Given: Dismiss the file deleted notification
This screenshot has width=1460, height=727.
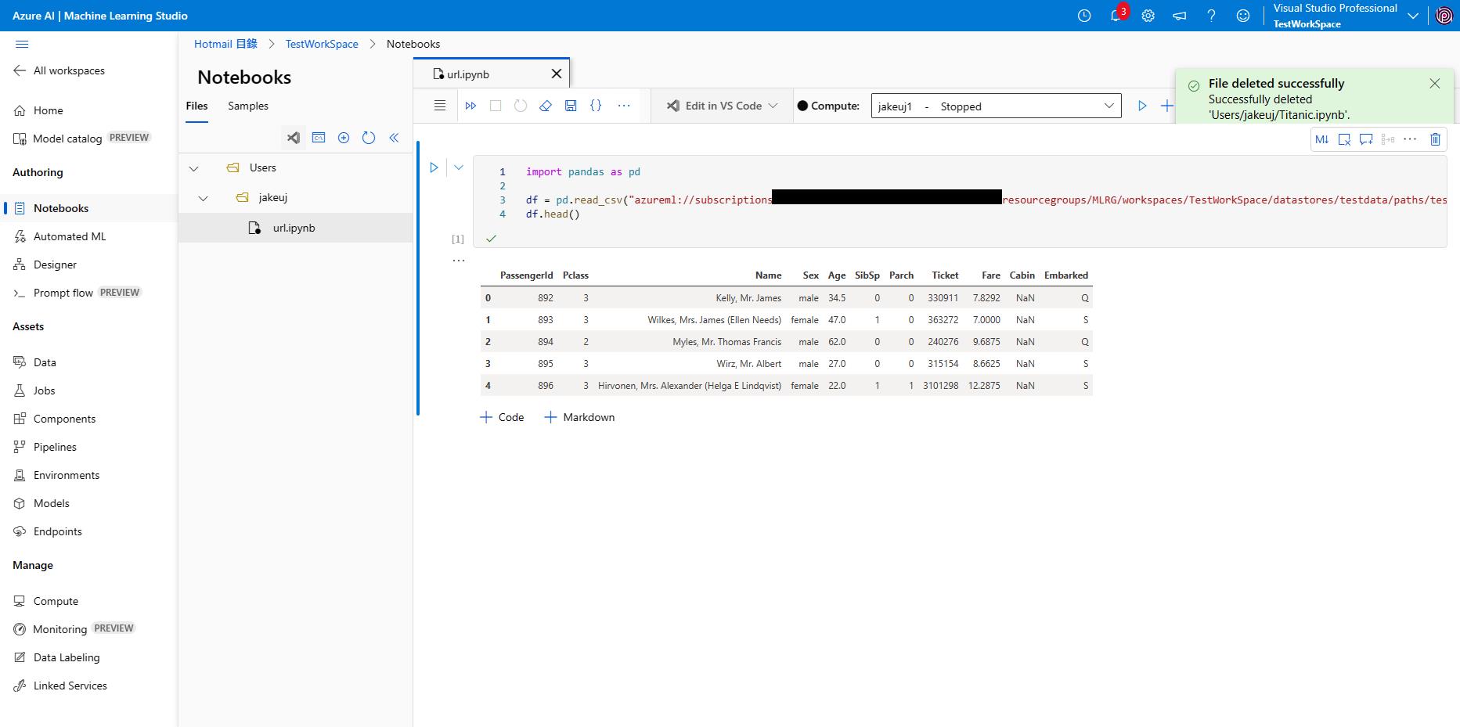Looking at the screenshot, I should [1434, 84].
